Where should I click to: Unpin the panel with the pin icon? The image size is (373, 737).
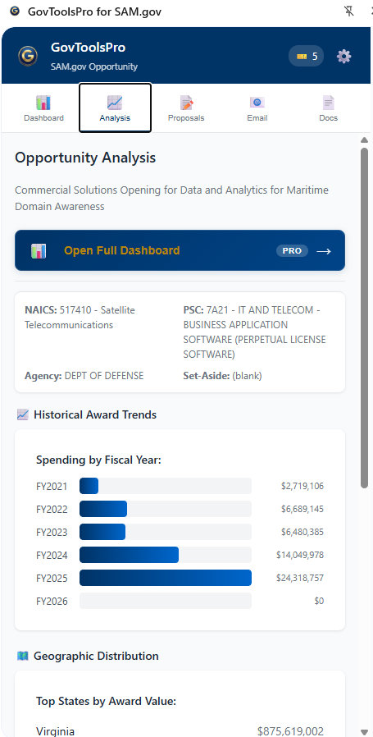pos(349,11)
